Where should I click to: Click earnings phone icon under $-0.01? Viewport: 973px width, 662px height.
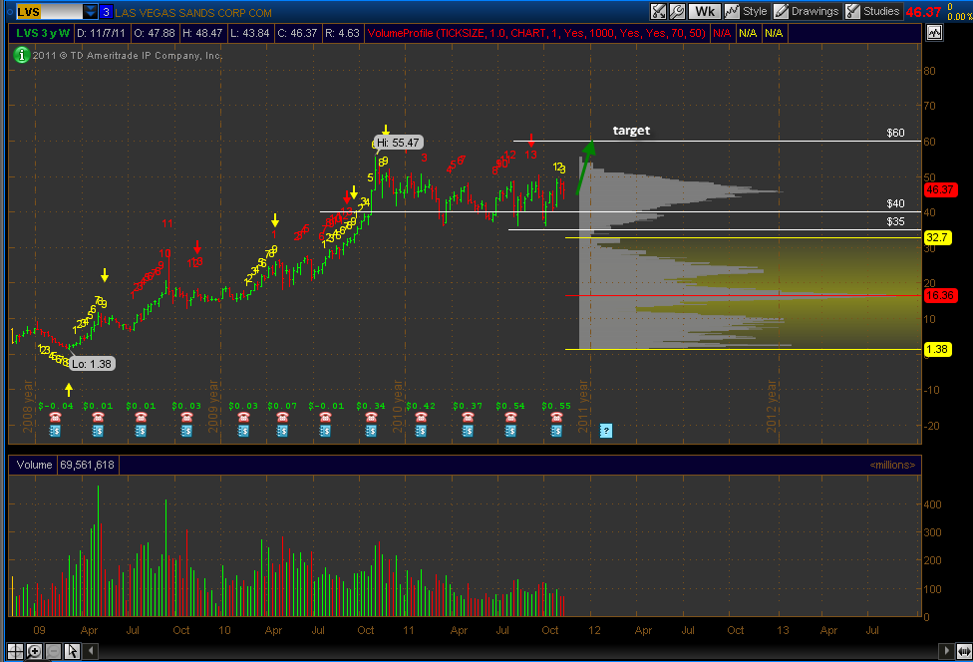pyautogui.click(x=325, y=417)
